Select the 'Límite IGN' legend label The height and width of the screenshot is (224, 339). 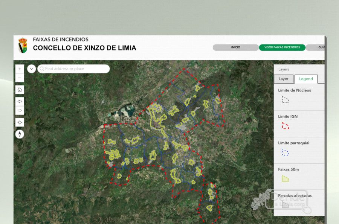click(x=288, y=116)
